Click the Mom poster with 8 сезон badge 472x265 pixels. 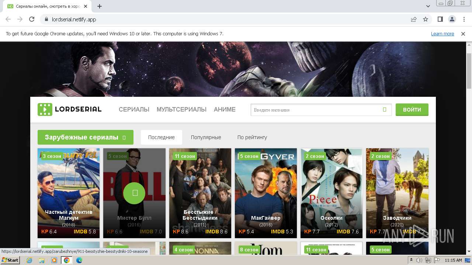coord(266,248)
